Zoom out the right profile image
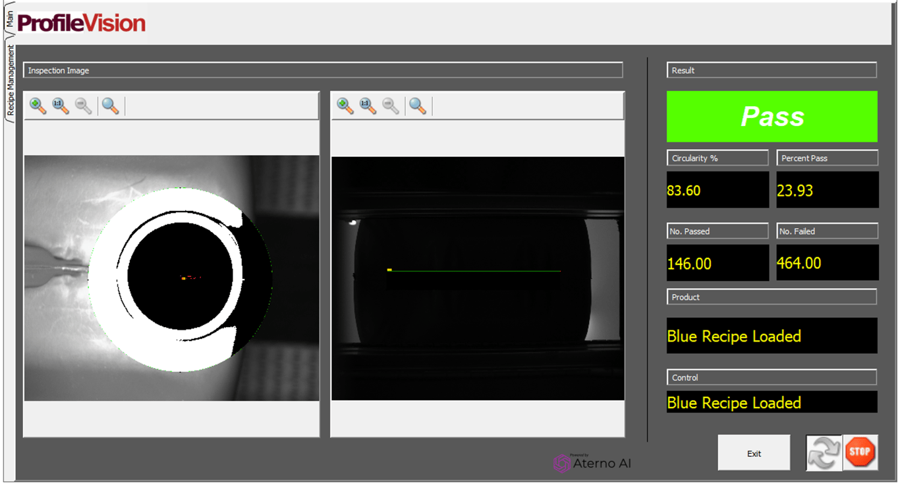Image resolution: width=900 pixels, height=484 pixels. (x=391, y=106)
